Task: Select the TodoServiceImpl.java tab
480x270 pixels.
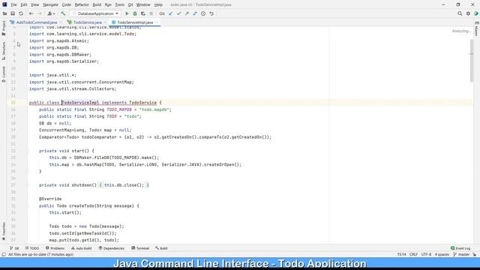Action: (x=135, y=22)
